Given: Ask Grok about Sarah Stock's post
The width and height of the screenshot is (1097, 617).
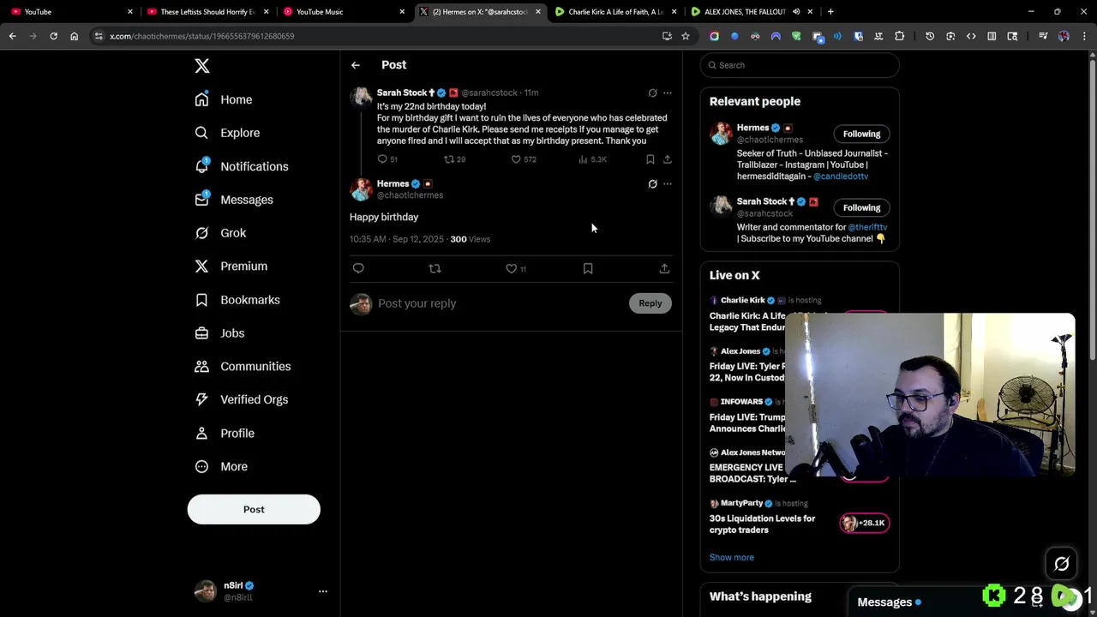Looking at the screenshot, I should (x=652, y=93).
